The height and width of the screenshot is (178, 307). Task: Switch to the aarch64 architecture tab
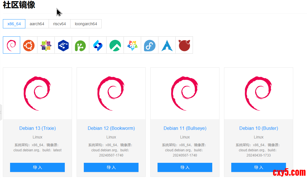(37, 24)
